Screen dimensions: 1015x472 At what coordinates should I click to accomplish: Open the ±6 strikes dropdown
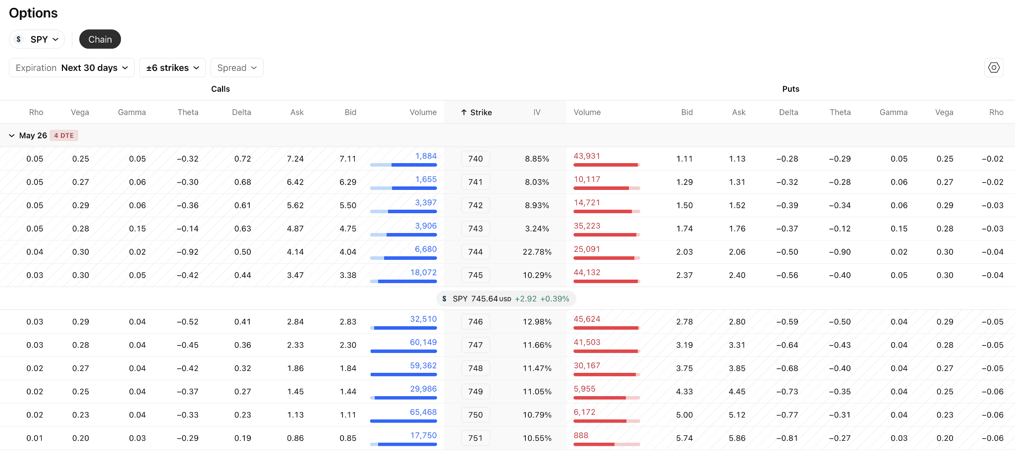(x=172, y=68)
